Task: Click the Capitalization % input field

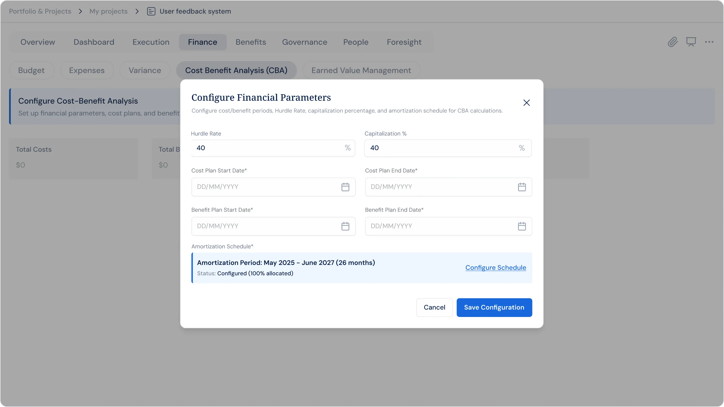Action: (448, 148)
